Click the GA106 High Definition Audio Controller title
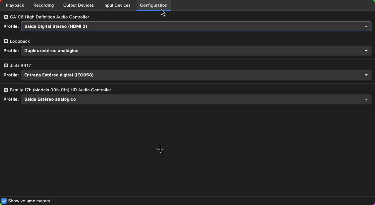The image size is (375, 205). (x=50, y=17)
